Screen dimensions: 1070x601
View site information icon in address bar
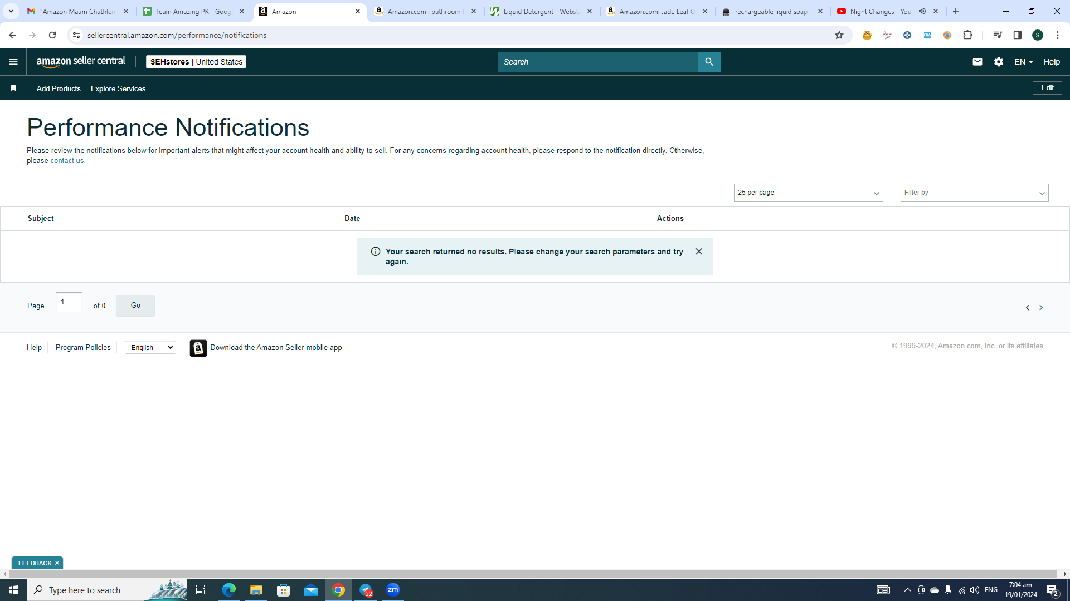pos(76,35)
